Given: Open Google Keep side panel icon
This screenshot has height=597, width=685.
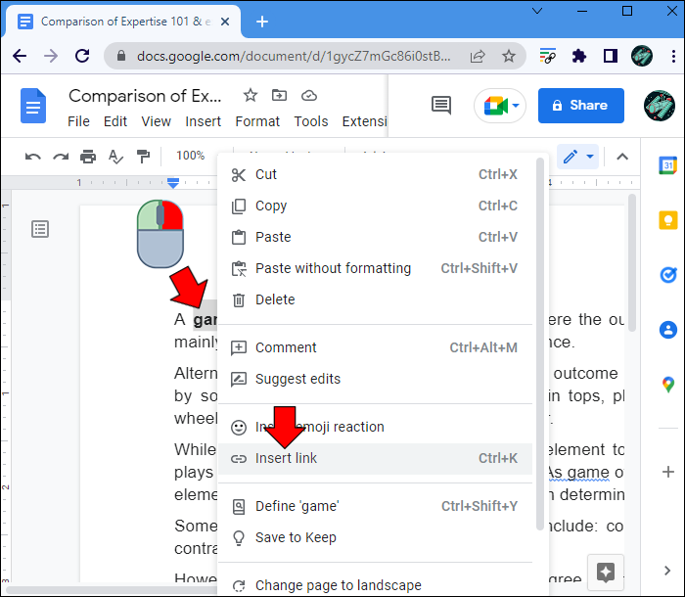Looking at the screenshot, I should 668,220.
